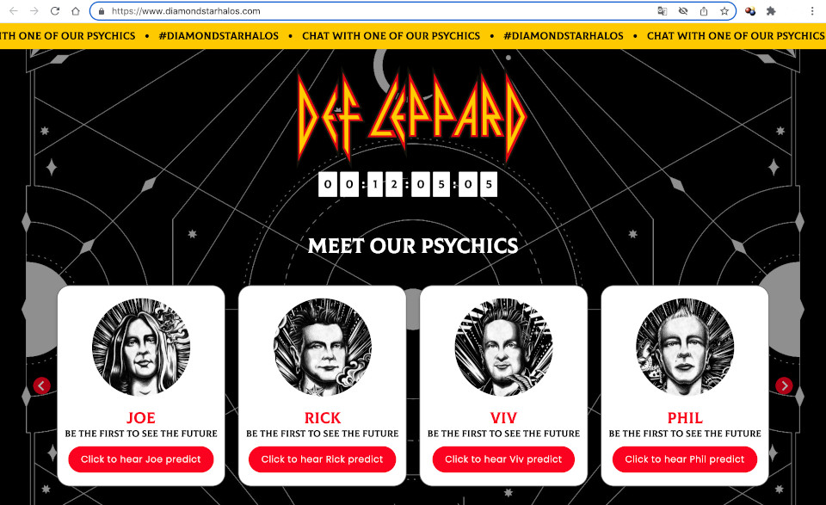
Task: Select the diamondstarhalos.com address bar
Action: click(x=379, y=11)
